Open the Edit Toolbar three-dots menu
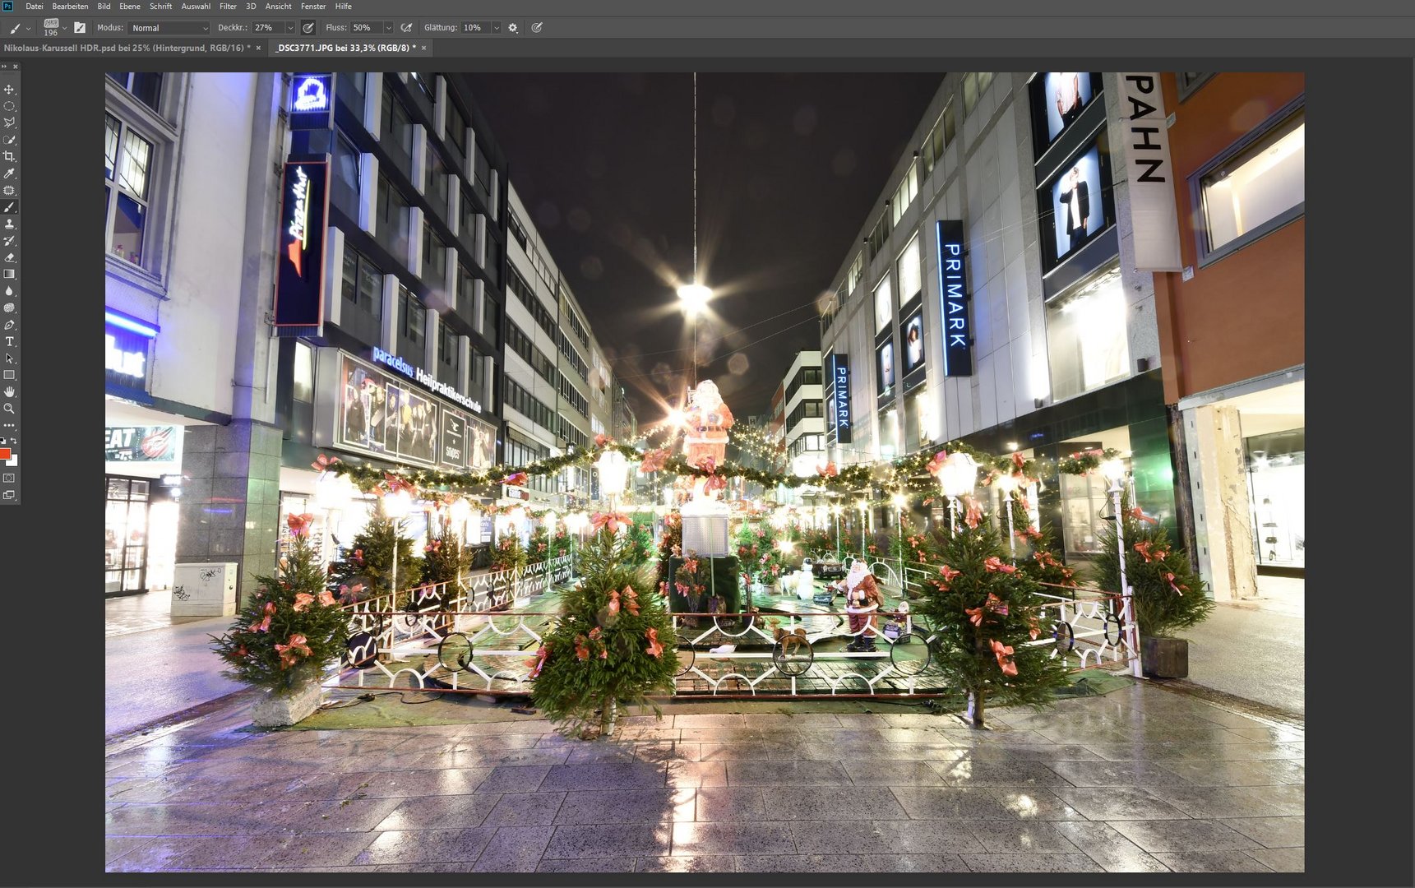 (9, 425)
